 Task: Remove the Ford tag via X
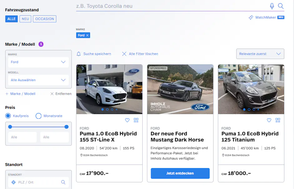[87, 35]
